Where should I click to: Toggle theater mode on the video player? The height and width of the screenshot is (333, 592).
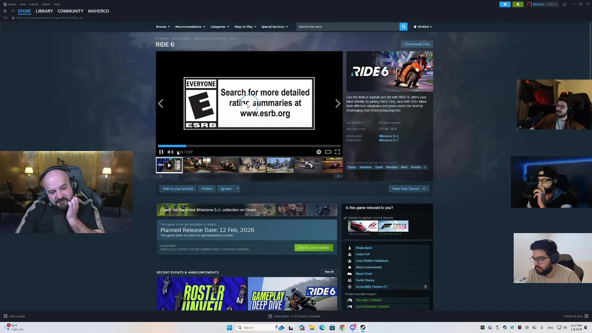click(328, 152)
